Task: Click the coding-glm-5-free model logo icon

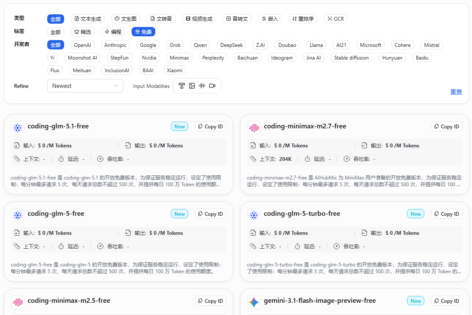Action: pyautogui.click(x=18, y=215)
